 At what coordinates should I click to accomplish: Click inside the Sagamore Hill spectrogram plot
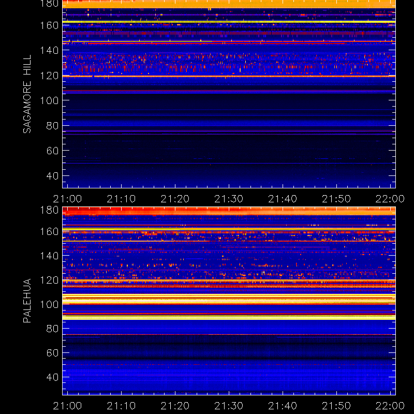click(229, 94)
